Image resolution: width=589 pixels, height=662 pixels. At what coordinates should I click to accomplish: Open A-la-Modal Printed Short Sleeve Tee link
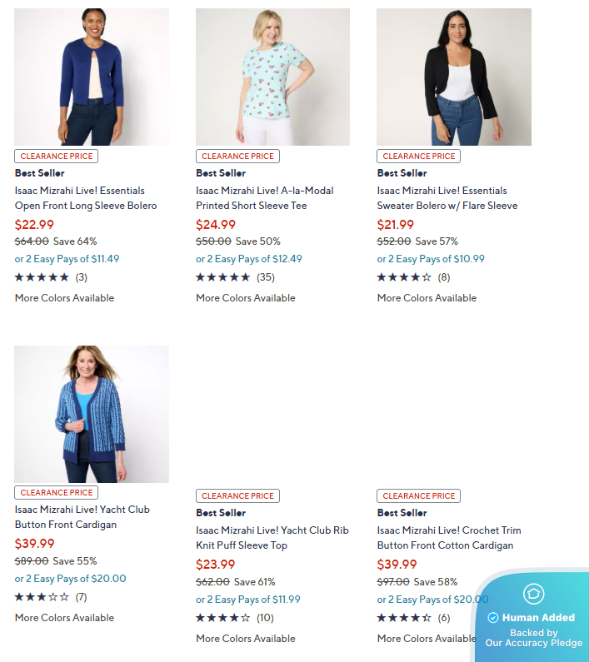tap(264, 198)
